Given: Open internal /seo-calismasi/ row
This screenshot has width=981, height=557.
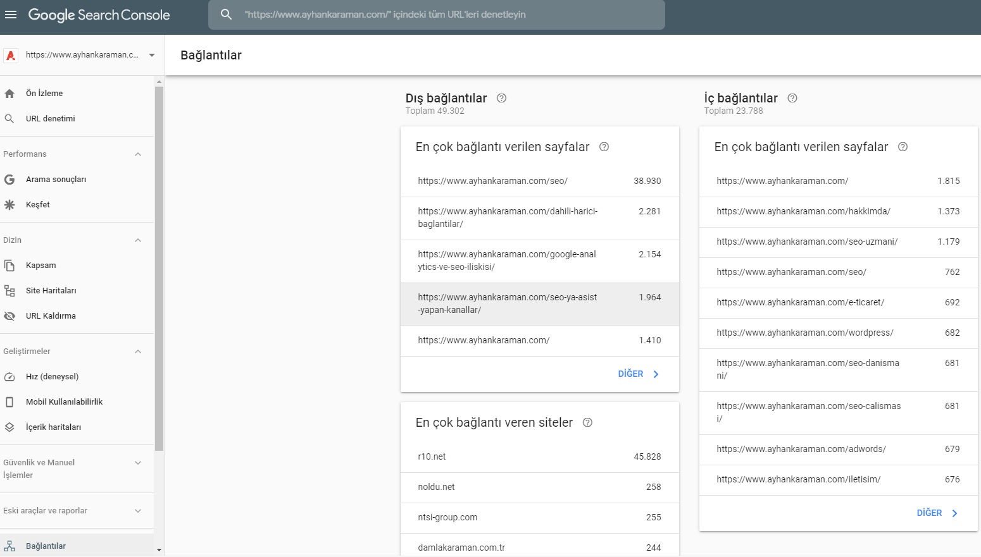Looking at the screenshot, I should pos(839,413).
